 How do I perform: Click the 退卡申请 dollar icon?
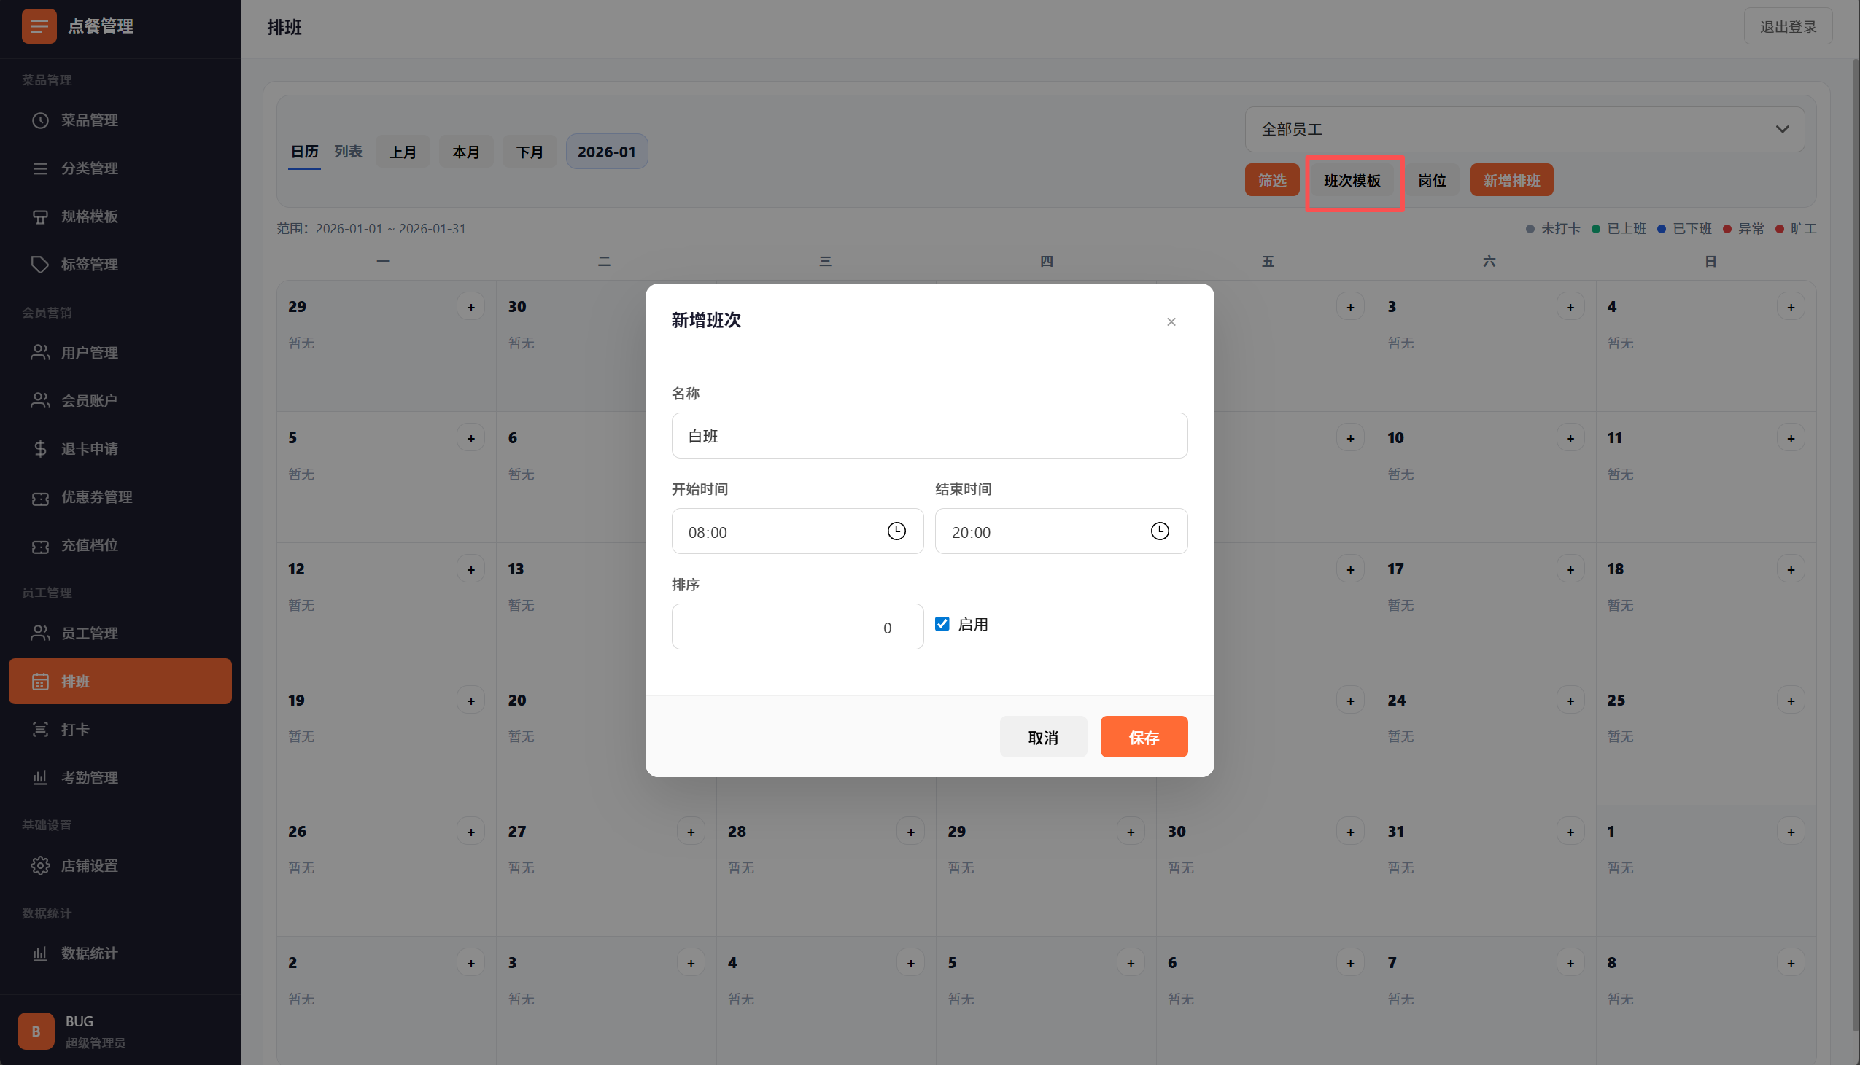(x=40, y=448)
